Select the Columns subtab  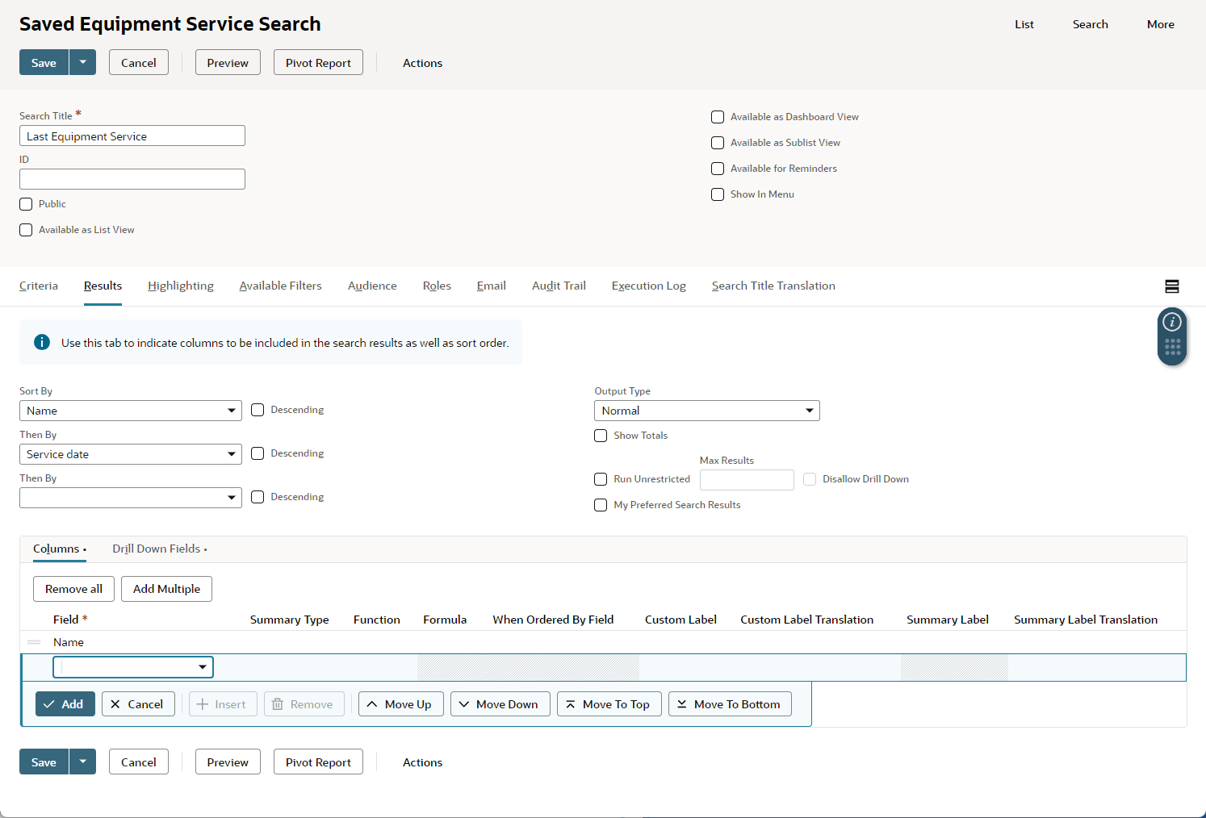(x=59, y=549)
